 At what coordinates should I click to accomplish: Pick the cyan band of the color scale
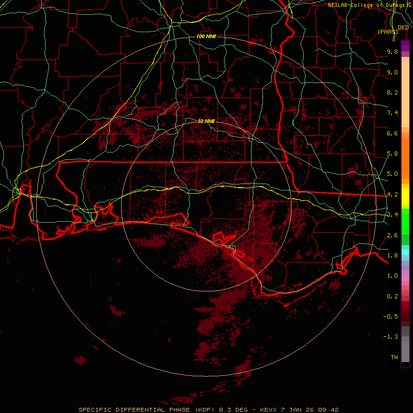(x=405, y=252)
